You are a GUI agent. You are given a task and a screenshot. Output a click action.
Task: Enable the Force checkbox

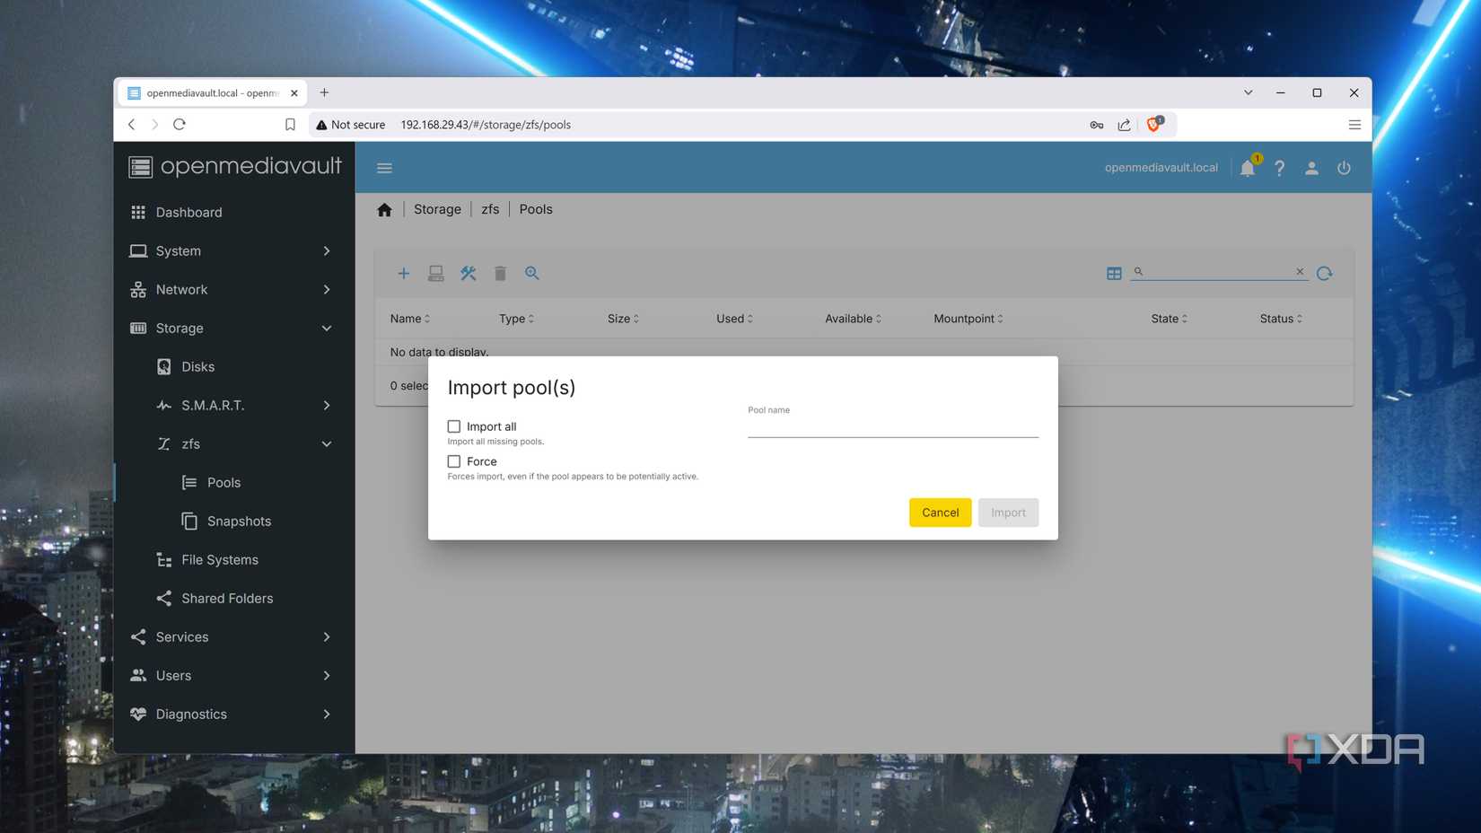click(x=454, y=461)
